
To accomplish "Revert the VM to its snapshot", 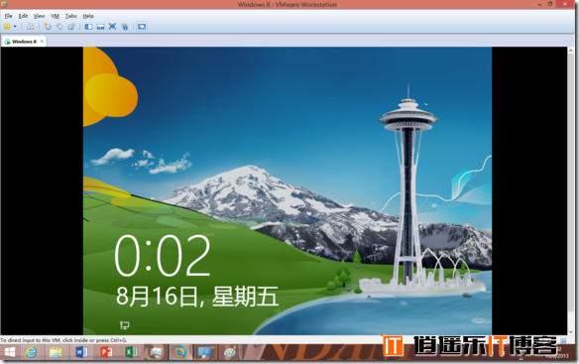I will tap(59, 27).
